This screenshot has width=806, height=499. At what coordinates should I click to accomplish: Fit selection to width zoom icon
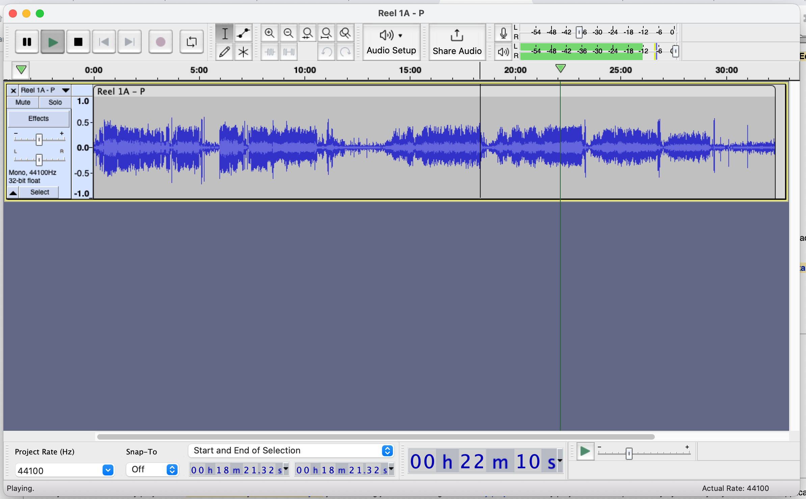(307, 33)
